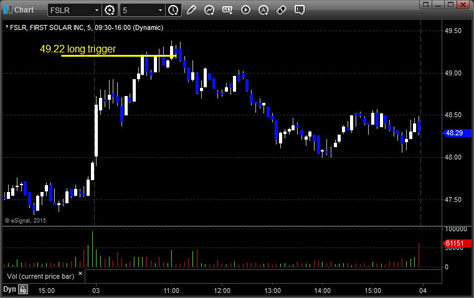The image size is (474, 298).
Task: Open the symbol settings gear menu
Action: coord(110,10)
